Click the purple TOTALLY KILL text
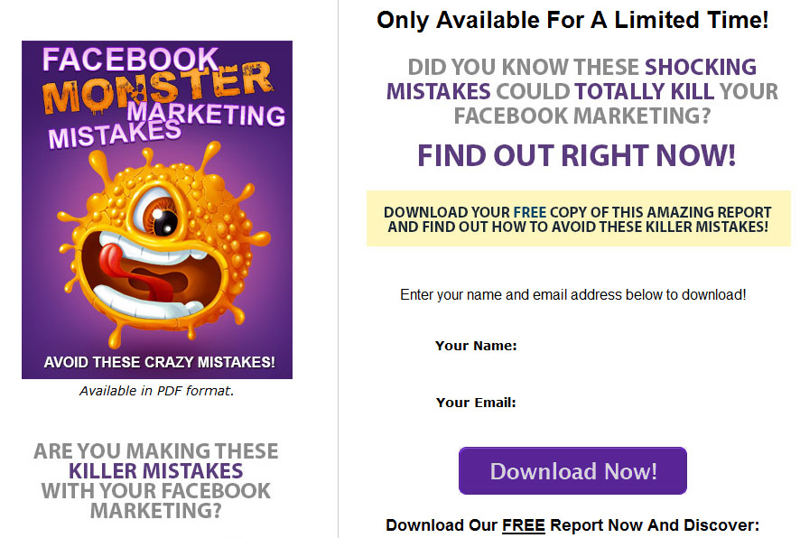The image size is (800, 538). 644,92
